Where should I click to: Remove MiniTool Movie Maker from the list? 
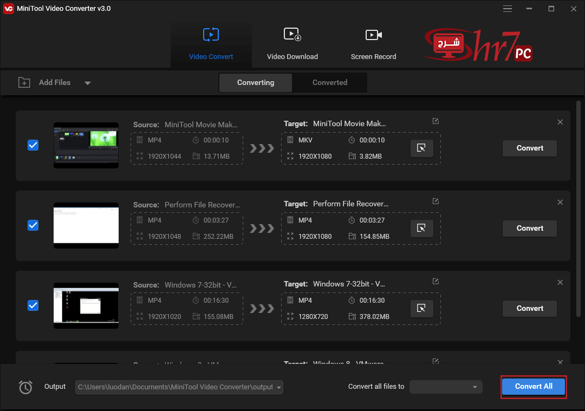pyautogui.click(x=560, y=122)
